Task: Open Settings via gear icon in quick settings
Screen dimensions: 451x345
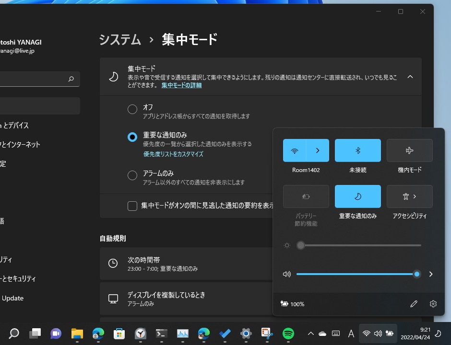Action: pyautogui.click(x=433, y=303)
